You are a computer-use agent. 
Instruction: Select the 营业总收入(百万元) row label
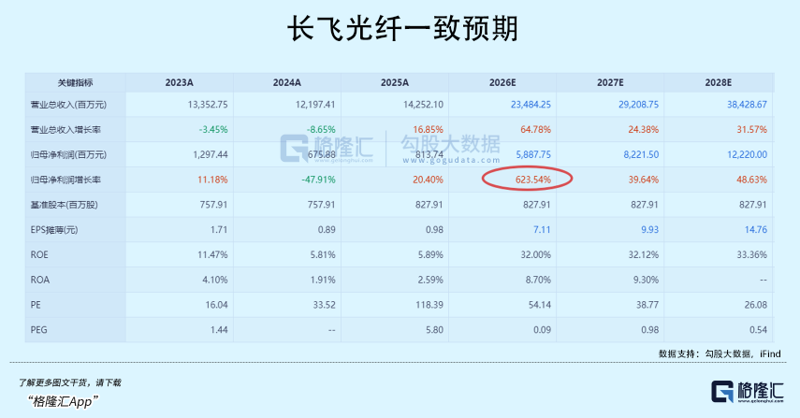67,105
